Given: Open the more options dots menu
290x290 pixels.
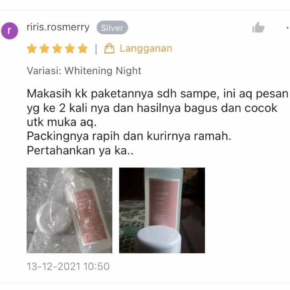Looking at the screenshot, I should 288,28.
